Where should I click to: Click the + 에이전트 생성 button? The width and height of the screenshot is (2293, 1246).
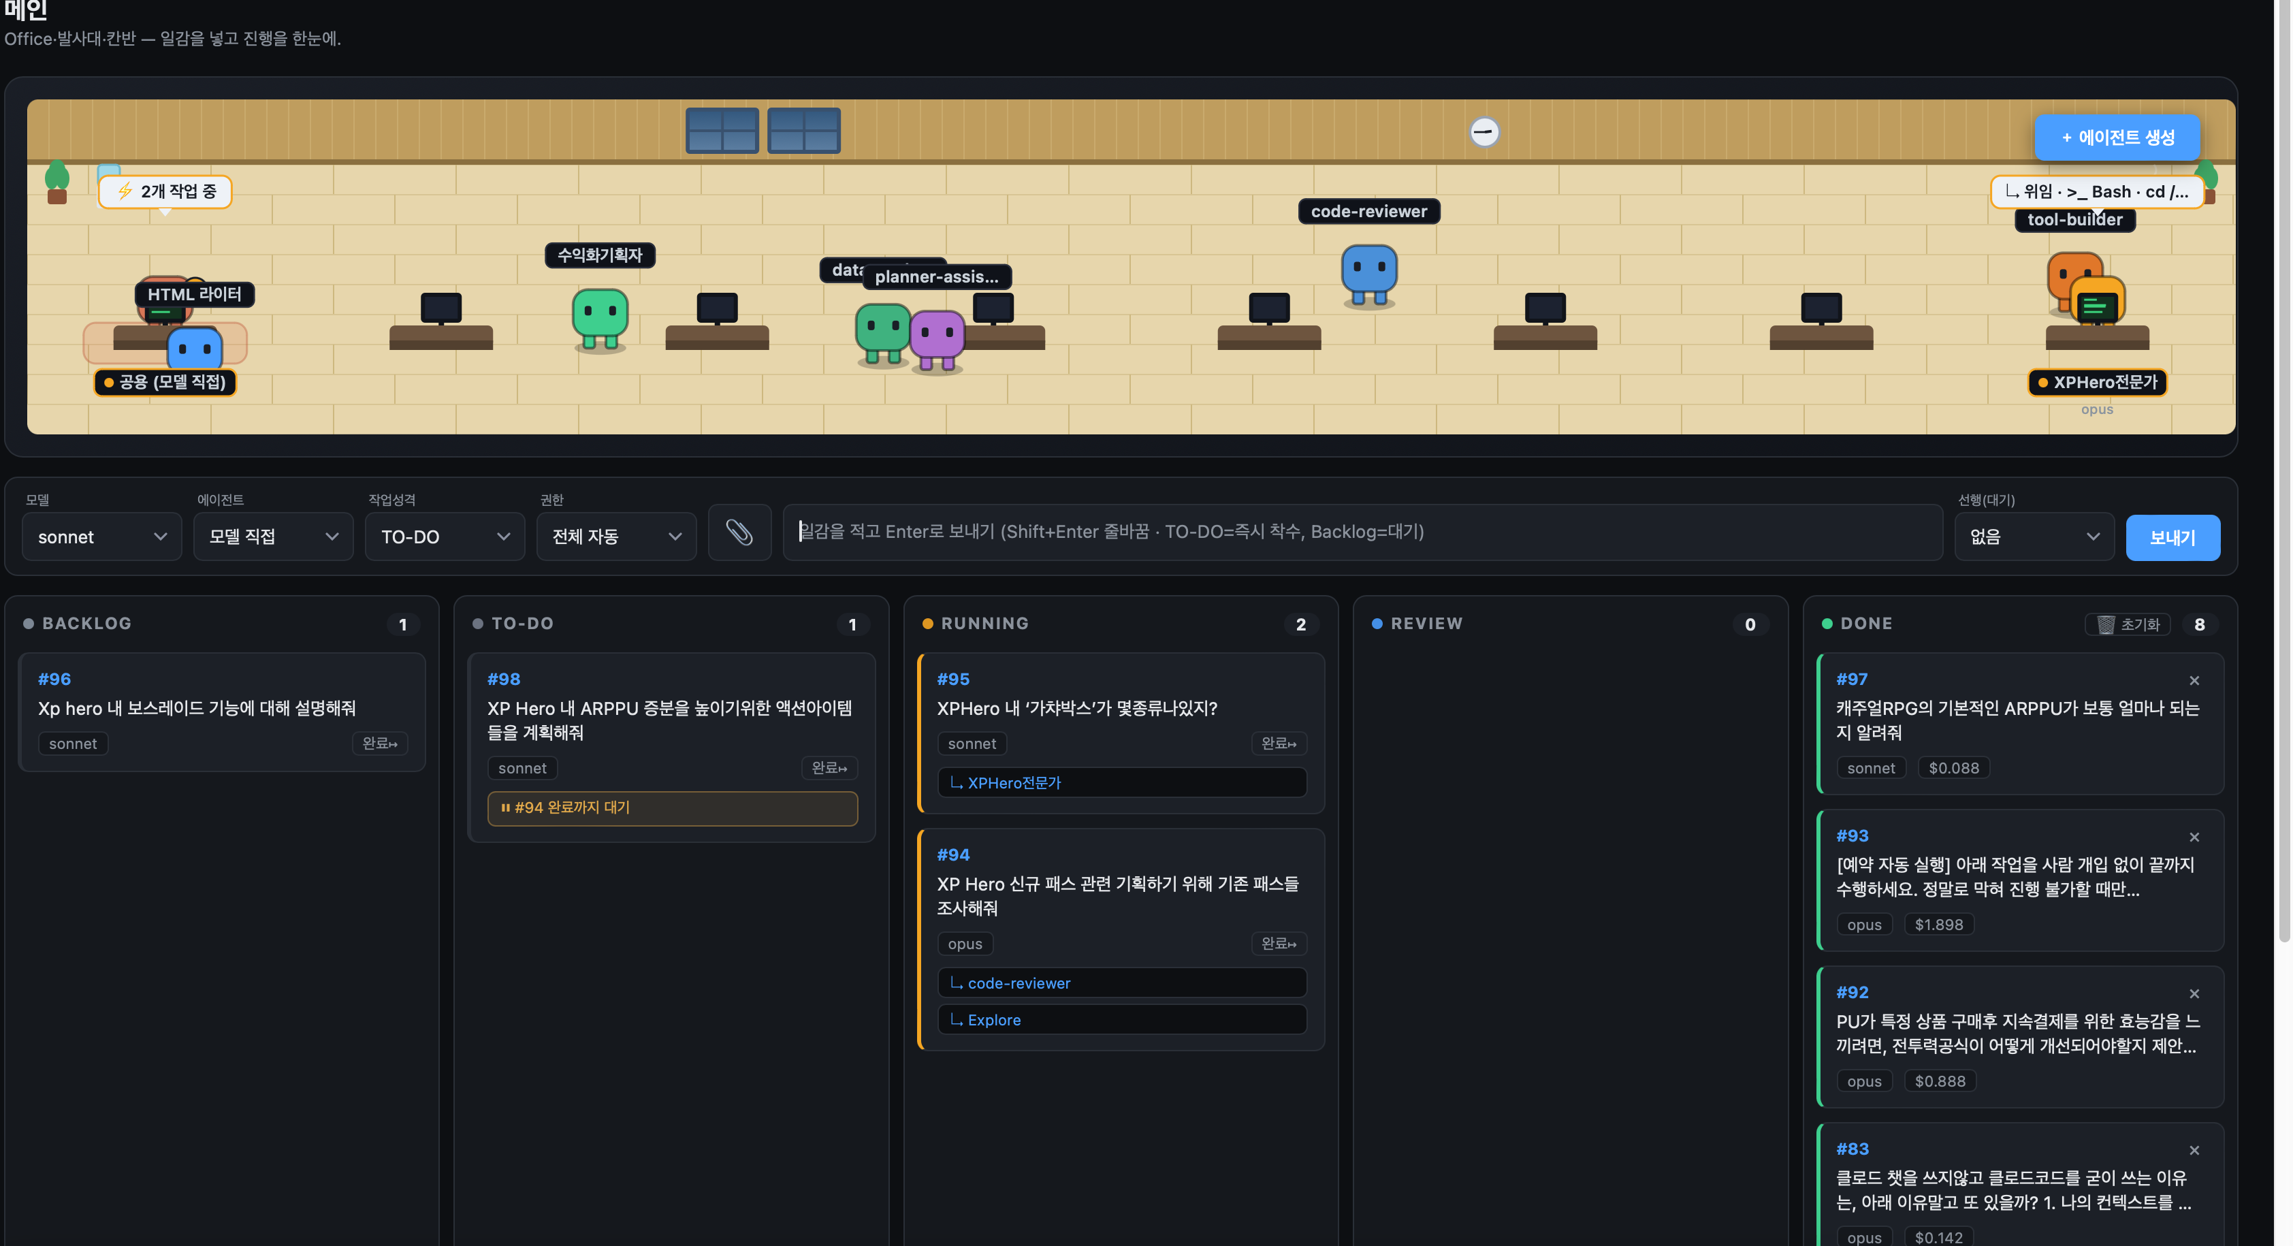point(2117,138)
